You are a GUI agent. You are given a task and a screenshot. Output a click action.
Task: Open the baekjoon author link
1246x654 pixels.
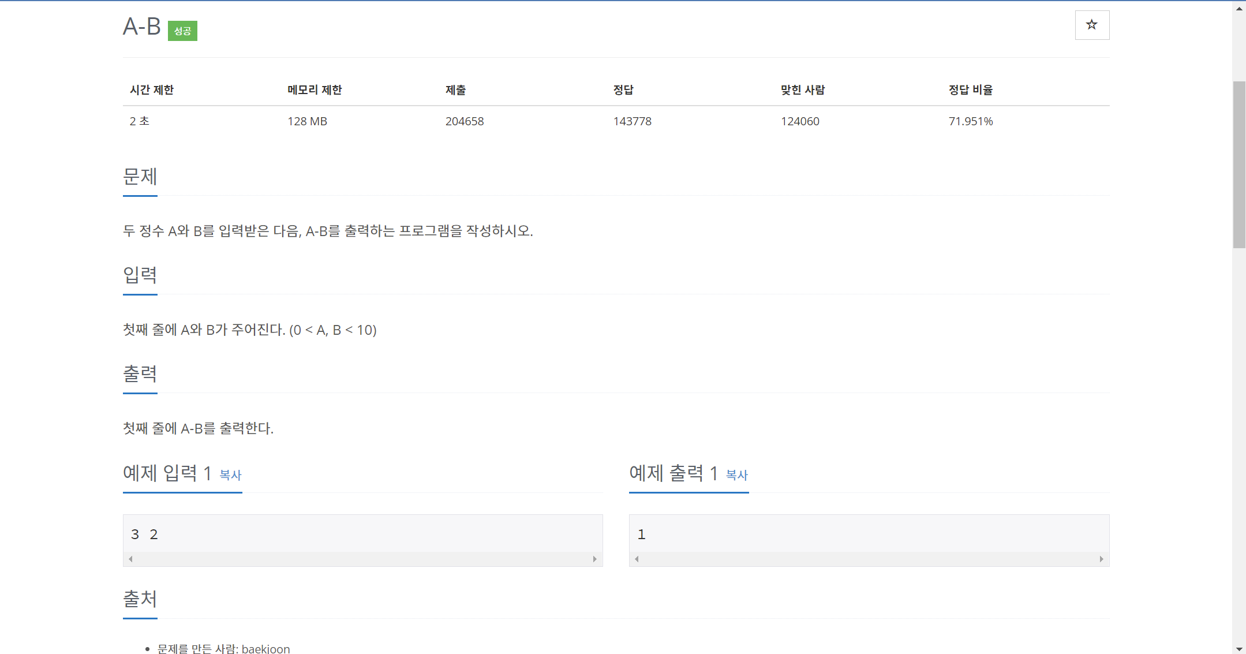265,649
